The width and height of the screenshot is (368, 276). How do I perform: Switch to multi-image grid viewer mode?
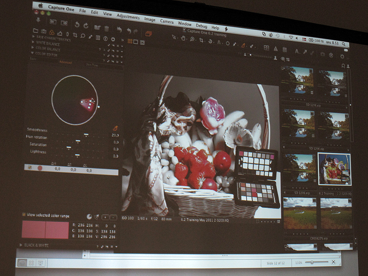coord(130,41)
